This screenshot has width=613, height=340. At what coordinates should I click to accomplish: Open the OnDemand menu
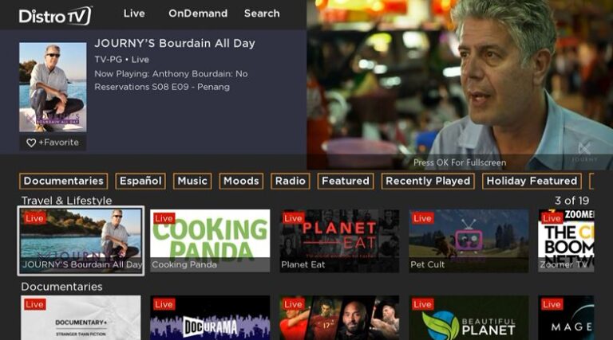pyautogui.click(x=198, y=14)
